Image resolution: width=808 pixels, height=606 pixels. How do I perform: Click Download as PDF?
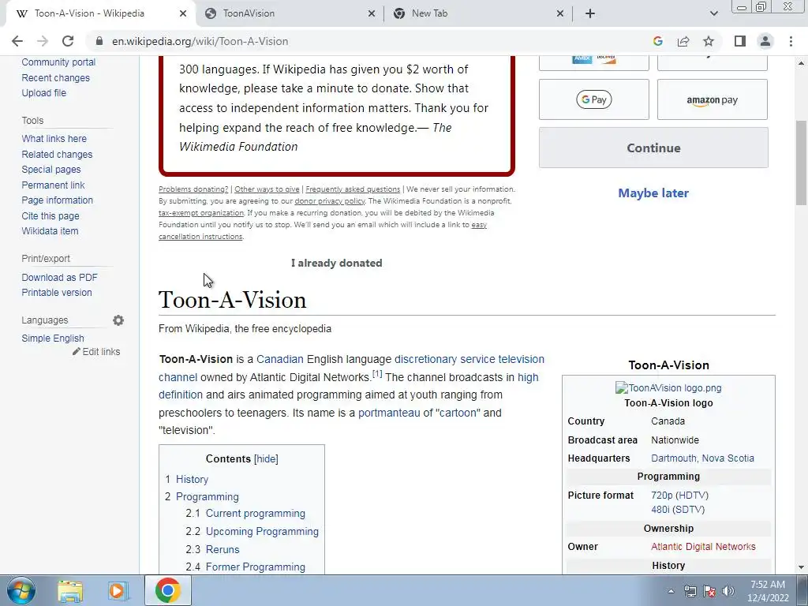point(59,277)
